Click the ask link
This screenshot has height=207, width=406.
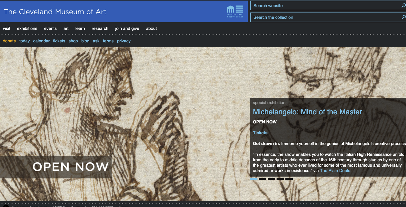coord(96,41)
